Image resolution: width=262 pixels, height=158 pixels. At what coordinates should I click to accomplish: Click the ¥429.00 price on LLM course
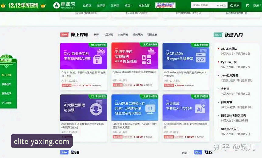(x=138, y=137)
